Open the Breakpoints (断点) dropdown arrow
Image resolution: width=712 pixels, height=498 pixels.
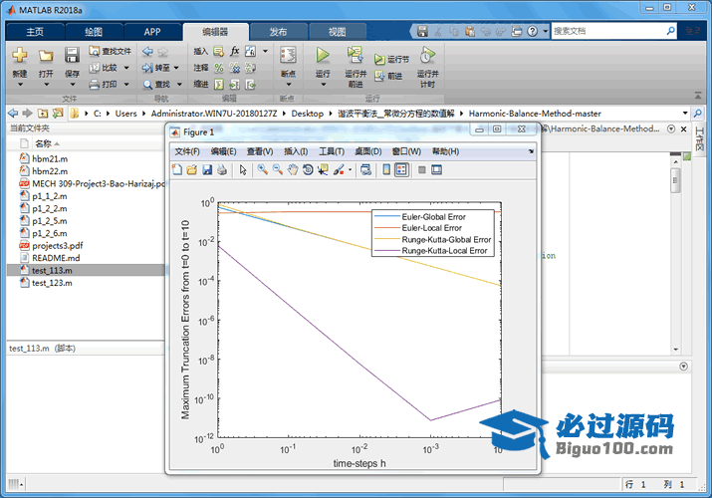pos(288,85)
